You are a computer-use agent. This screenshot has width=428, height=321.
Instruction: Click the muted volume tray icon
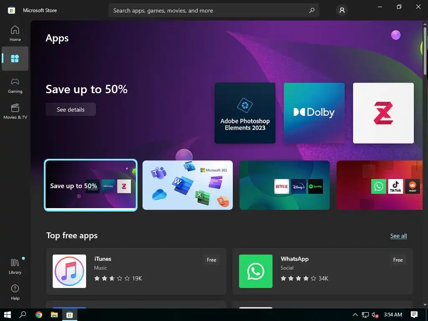click(375, 315)
